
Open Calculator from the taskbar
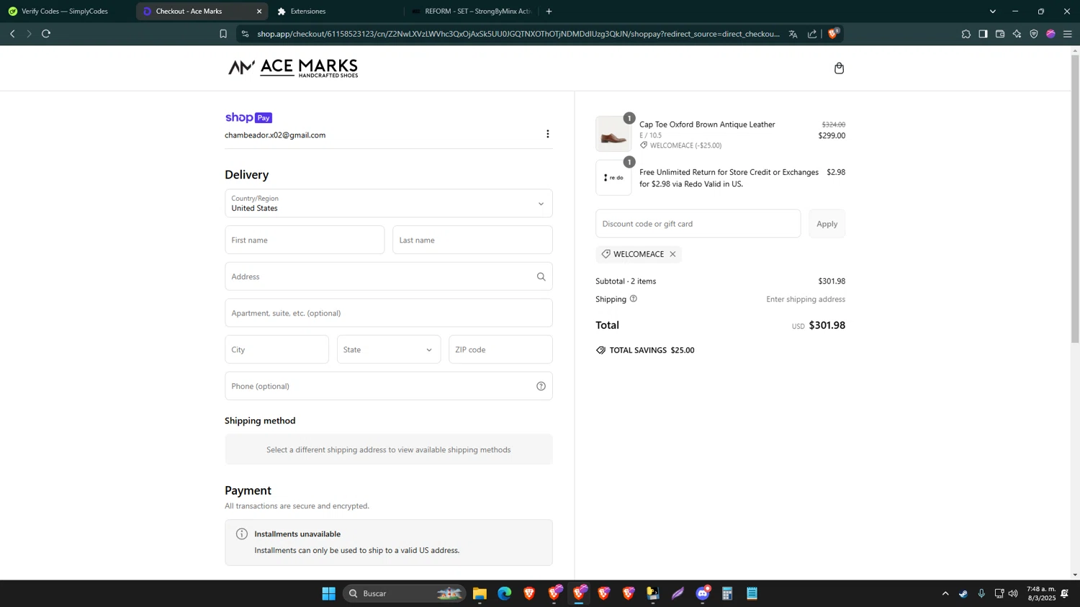pos(727,593)
